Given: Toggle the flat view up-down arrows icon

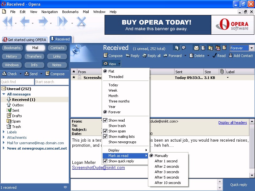Looking at the screenshot, I should point(177,48).
